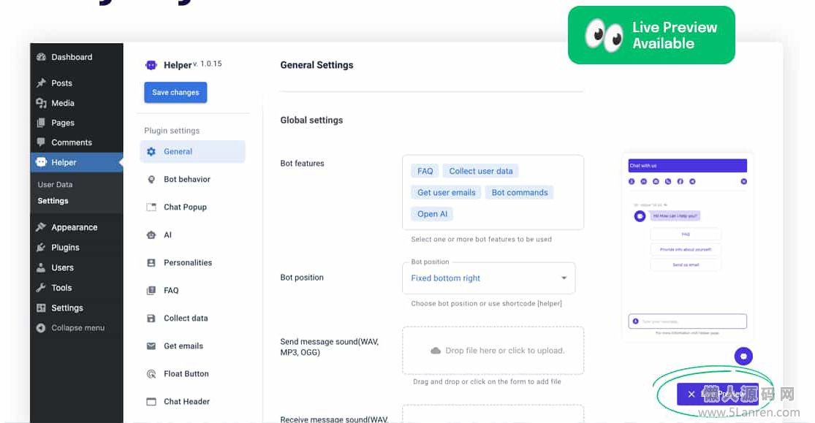This screenshot has width=815, height=423.
Task: Open Media library menu item
Action: [x=77, y=103]
